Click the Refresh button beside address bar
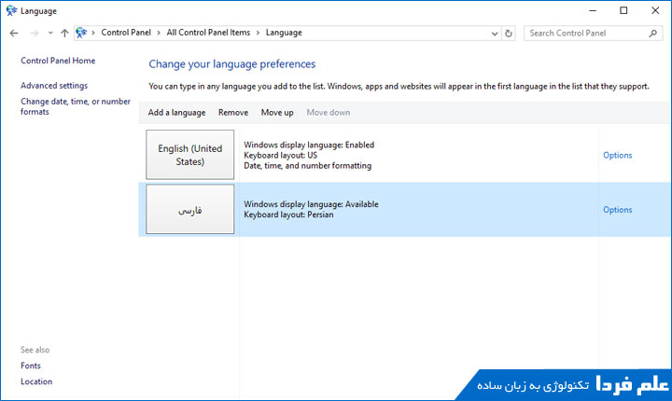This screenshot has width=672, height=401. tap(509, 33)
